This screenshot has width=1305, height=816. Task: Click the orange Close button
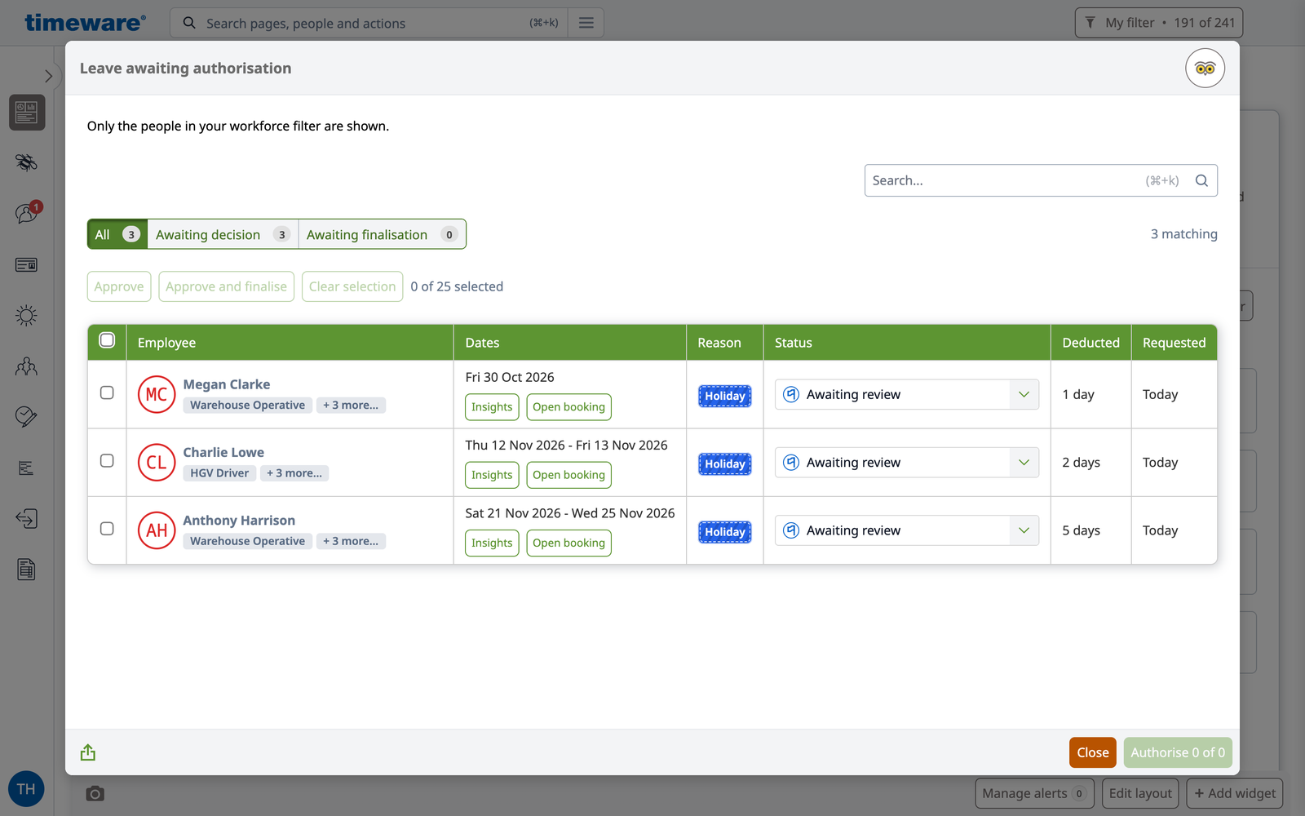click(x=1092, y=752)
